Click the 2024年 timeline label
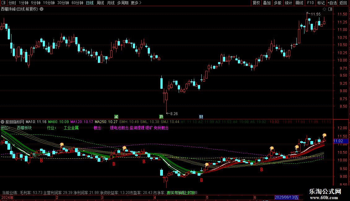 pos(7,197)
